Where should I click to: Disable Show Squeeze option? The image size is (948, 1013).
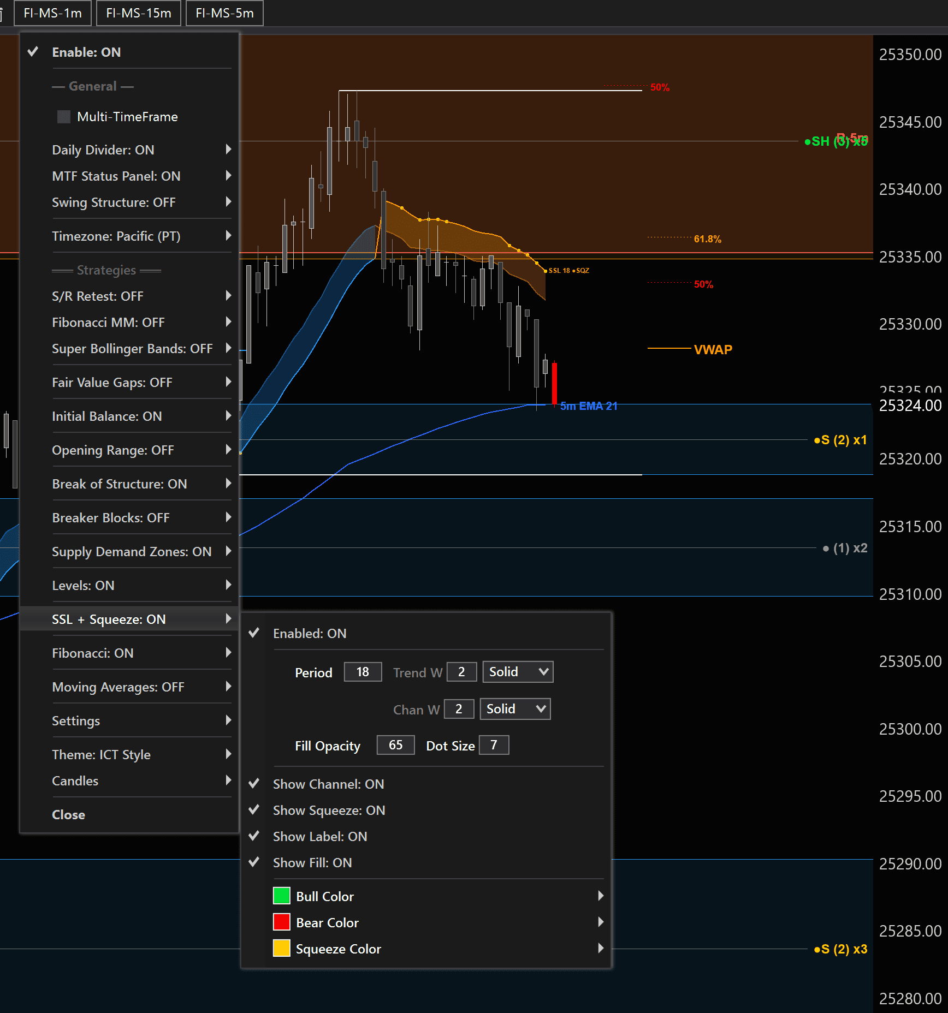pos(329,811)
